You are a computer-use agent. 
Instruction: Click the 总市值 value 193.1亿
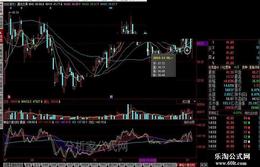pyautogui.click(x=228, y=103)
